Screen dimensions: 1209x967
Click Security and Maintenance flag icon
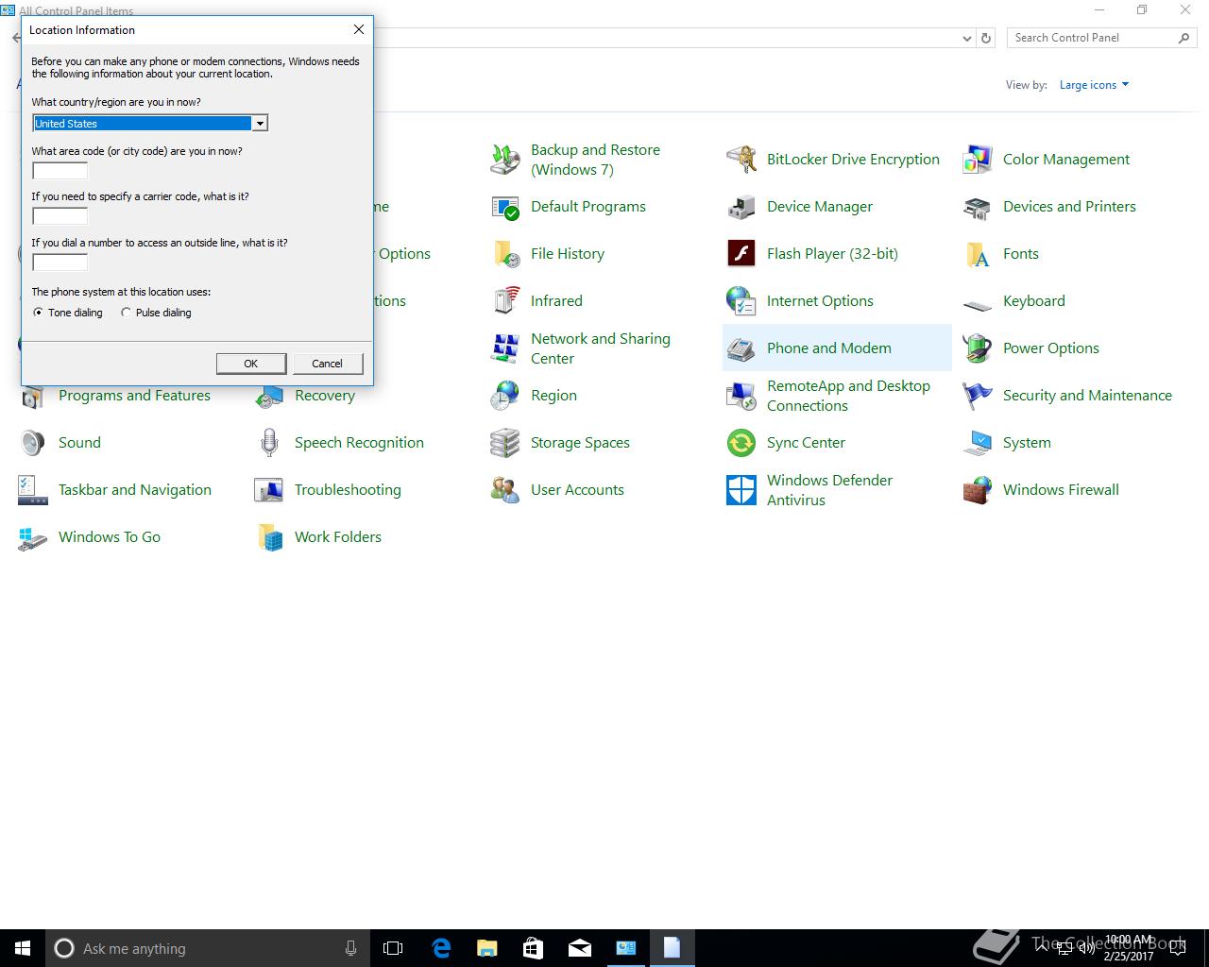pyautogui.click(x=978, y=396)
